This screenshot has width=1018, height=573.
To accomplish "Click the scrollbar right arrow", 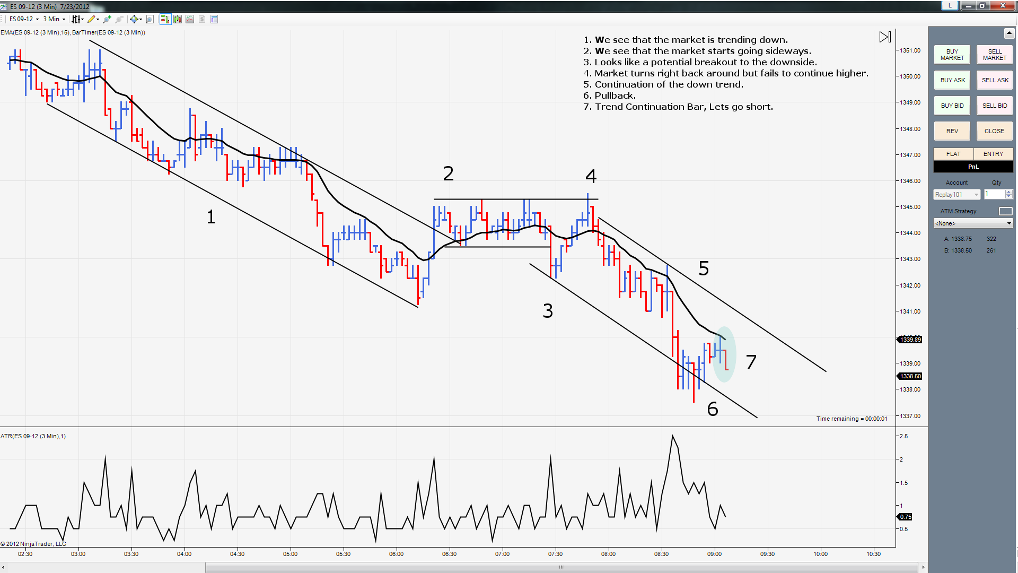I will 923,567.
